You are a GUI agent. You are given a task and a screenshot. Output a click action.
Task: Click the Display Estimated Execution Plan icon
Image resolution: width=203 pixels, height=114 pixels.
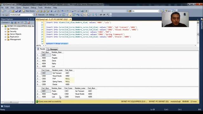pos(63,15)
